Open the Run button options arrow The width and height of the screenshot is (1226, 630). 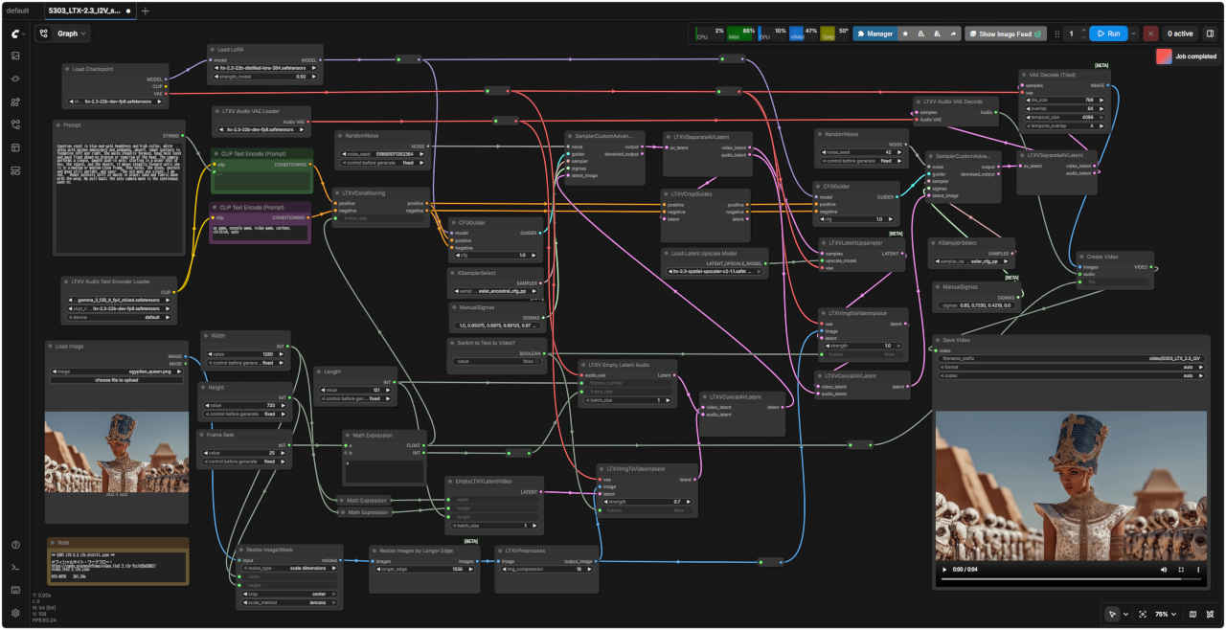[1135, 34]
